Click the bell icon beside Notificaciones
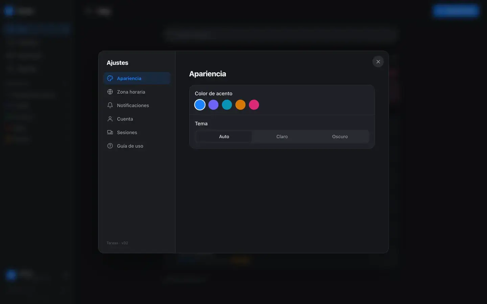Screen dimensions: 487x304 (x=110, y=105)
